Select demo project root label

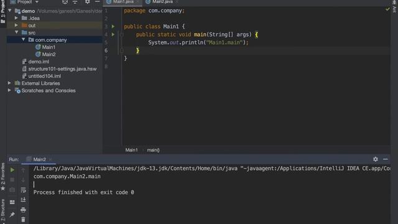[28, 11]
